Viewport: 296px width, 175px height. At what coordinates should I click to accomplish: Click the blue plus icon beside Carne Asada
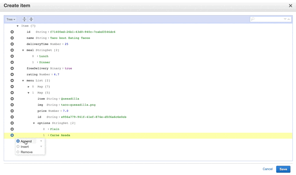[x=12, y=135]
